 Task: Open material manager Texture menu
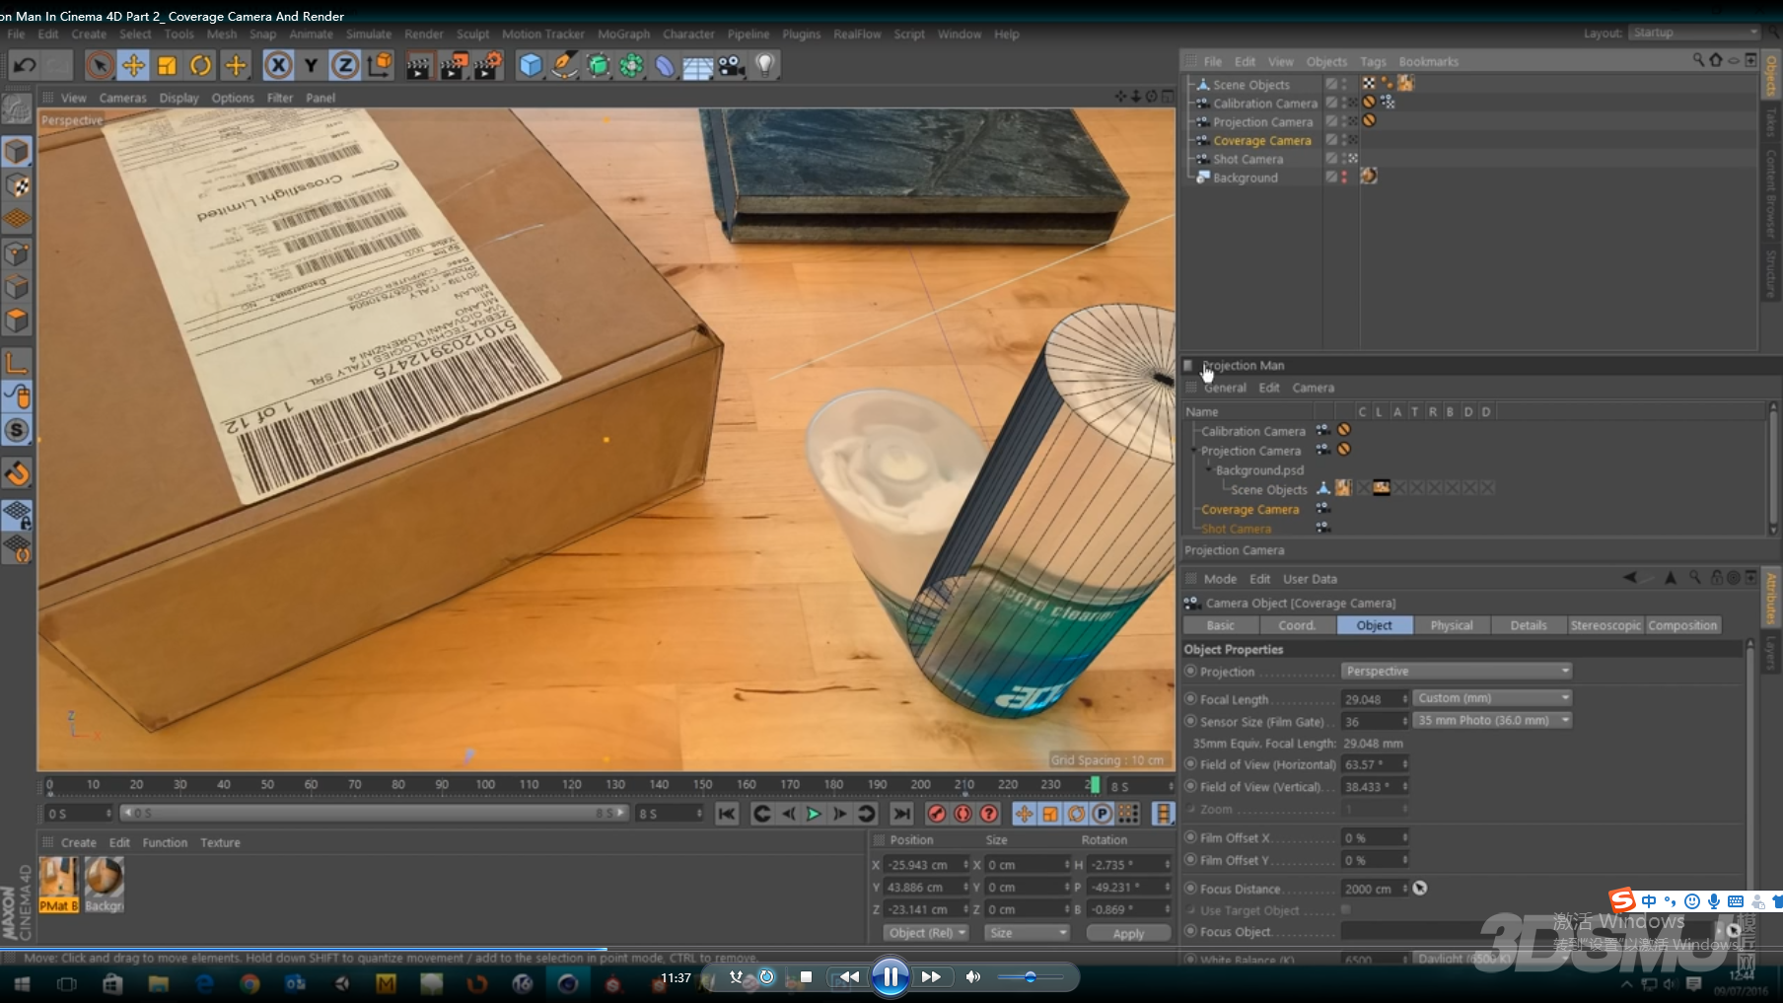[x=220, y=842]
